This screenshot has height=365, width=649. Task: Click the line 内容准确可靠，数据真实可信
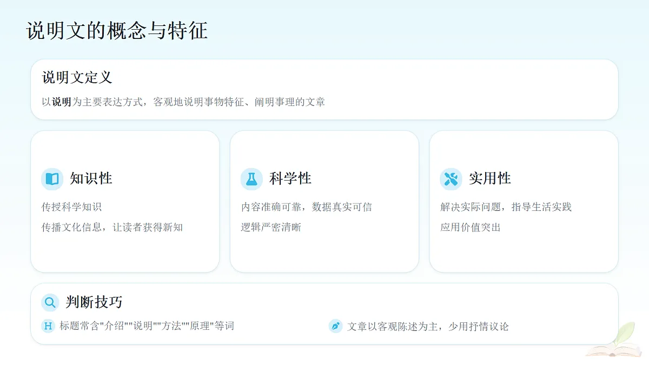click(307, 207)
